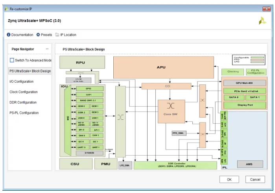
Task: Open Presets gear menu
Action: [x=38, y=35]
